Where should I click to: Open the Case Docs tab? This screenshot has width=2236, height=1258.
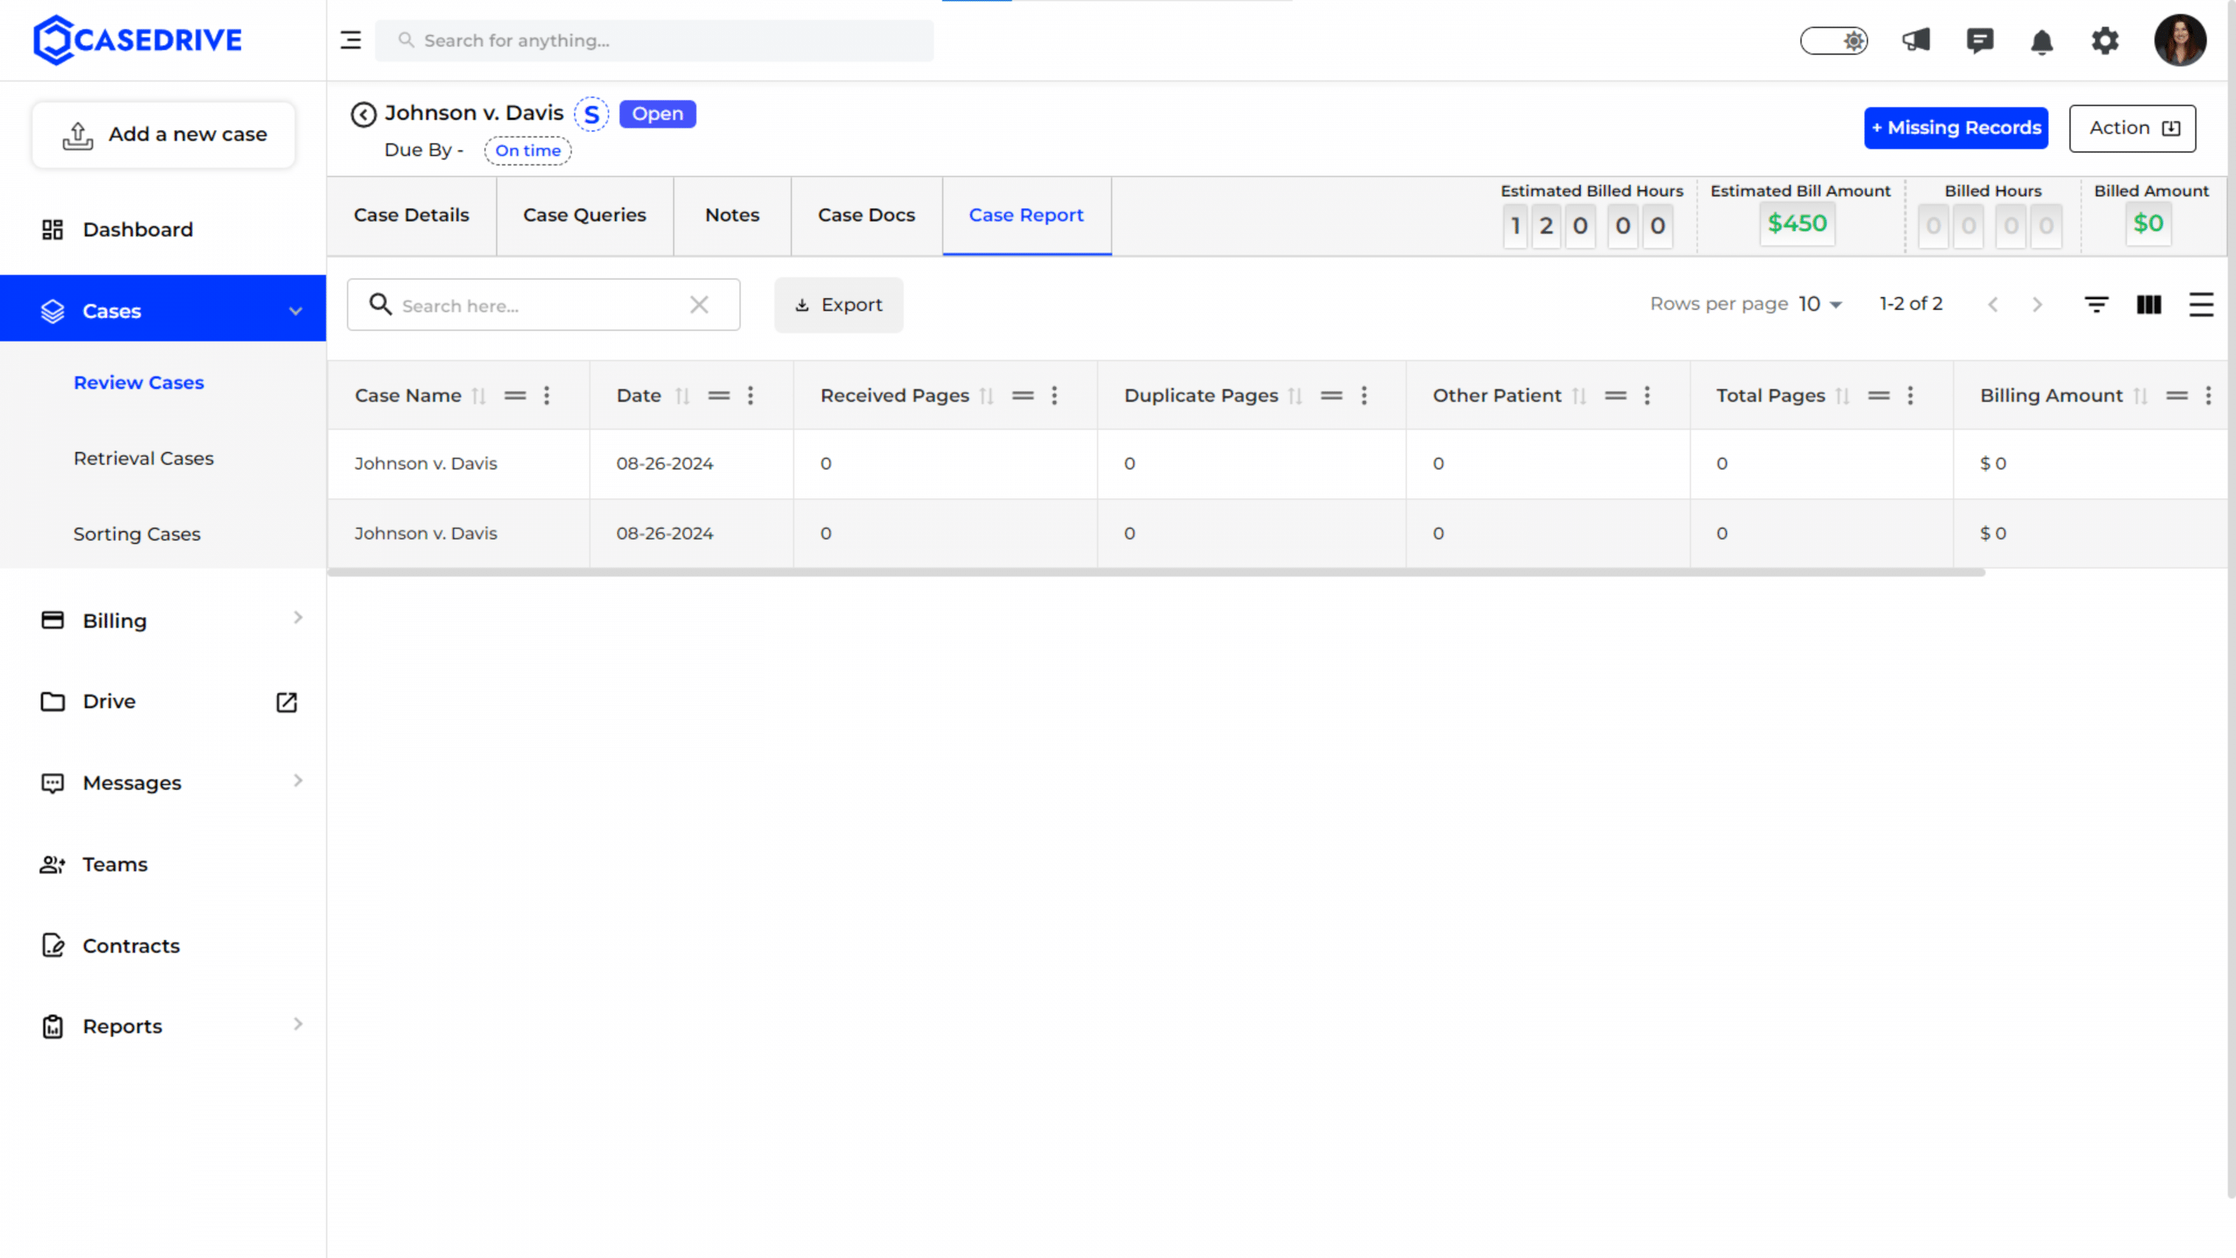(866, 215)
